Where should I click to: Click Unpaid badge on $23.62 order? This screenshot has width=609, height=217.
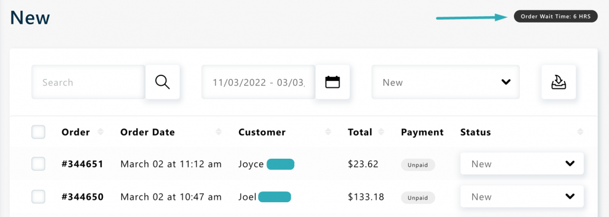tap(418, 165)
